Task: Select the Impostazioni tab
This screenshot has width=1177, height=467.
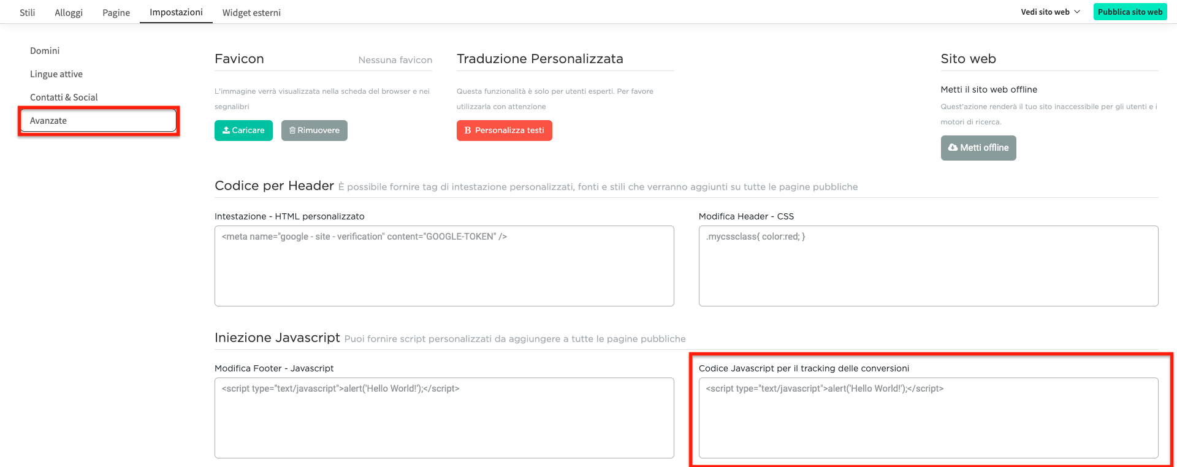Action: tap(176, 12)
